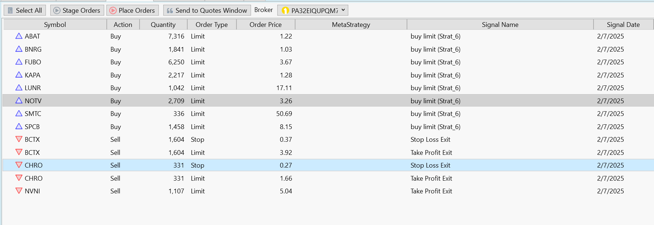Click the blue buy triangle next to ABAT
The height and width of the screenshot is (225, 654).
pyautogui.click(x=19, y=36)
